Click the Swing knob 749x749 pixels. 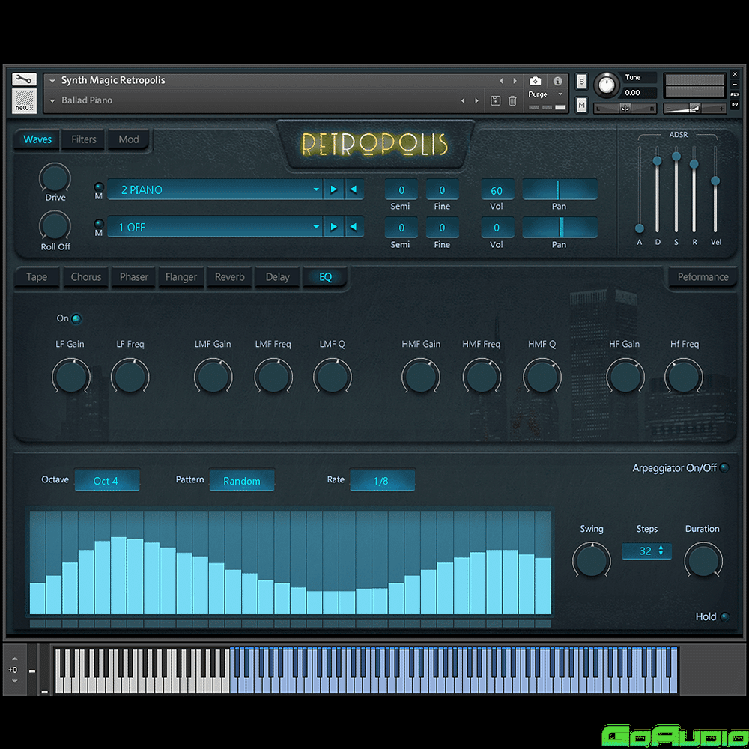coord(592,561)
